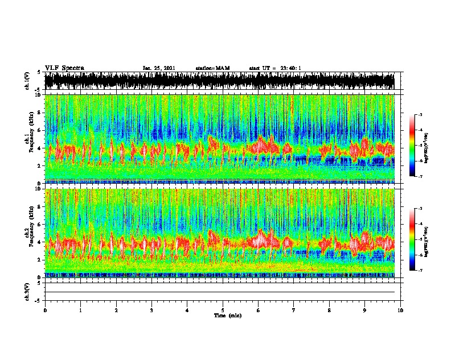Click the "station=MAM" header label
This screenshot has height=348, width=451.
[x=212, y=68]
